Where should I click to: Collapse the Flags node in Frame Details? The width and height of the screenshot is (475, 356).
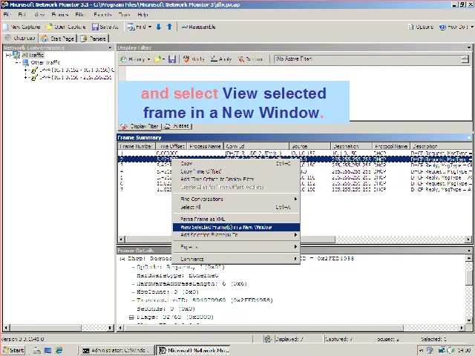click(x=131, y=317)
